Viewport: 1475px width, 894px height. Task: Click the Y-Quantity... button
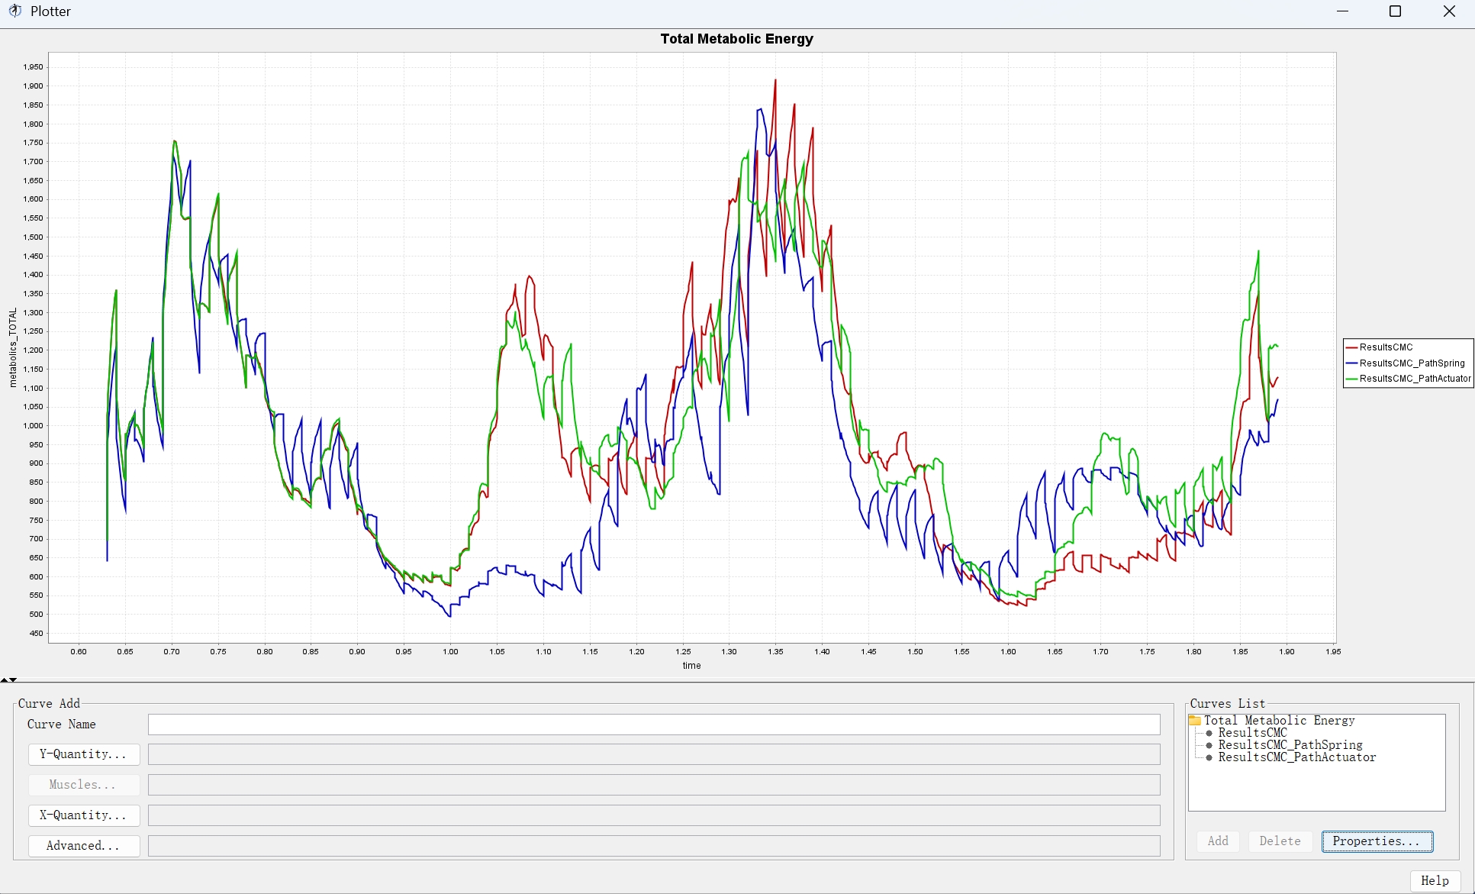click(x=84, y=754)
